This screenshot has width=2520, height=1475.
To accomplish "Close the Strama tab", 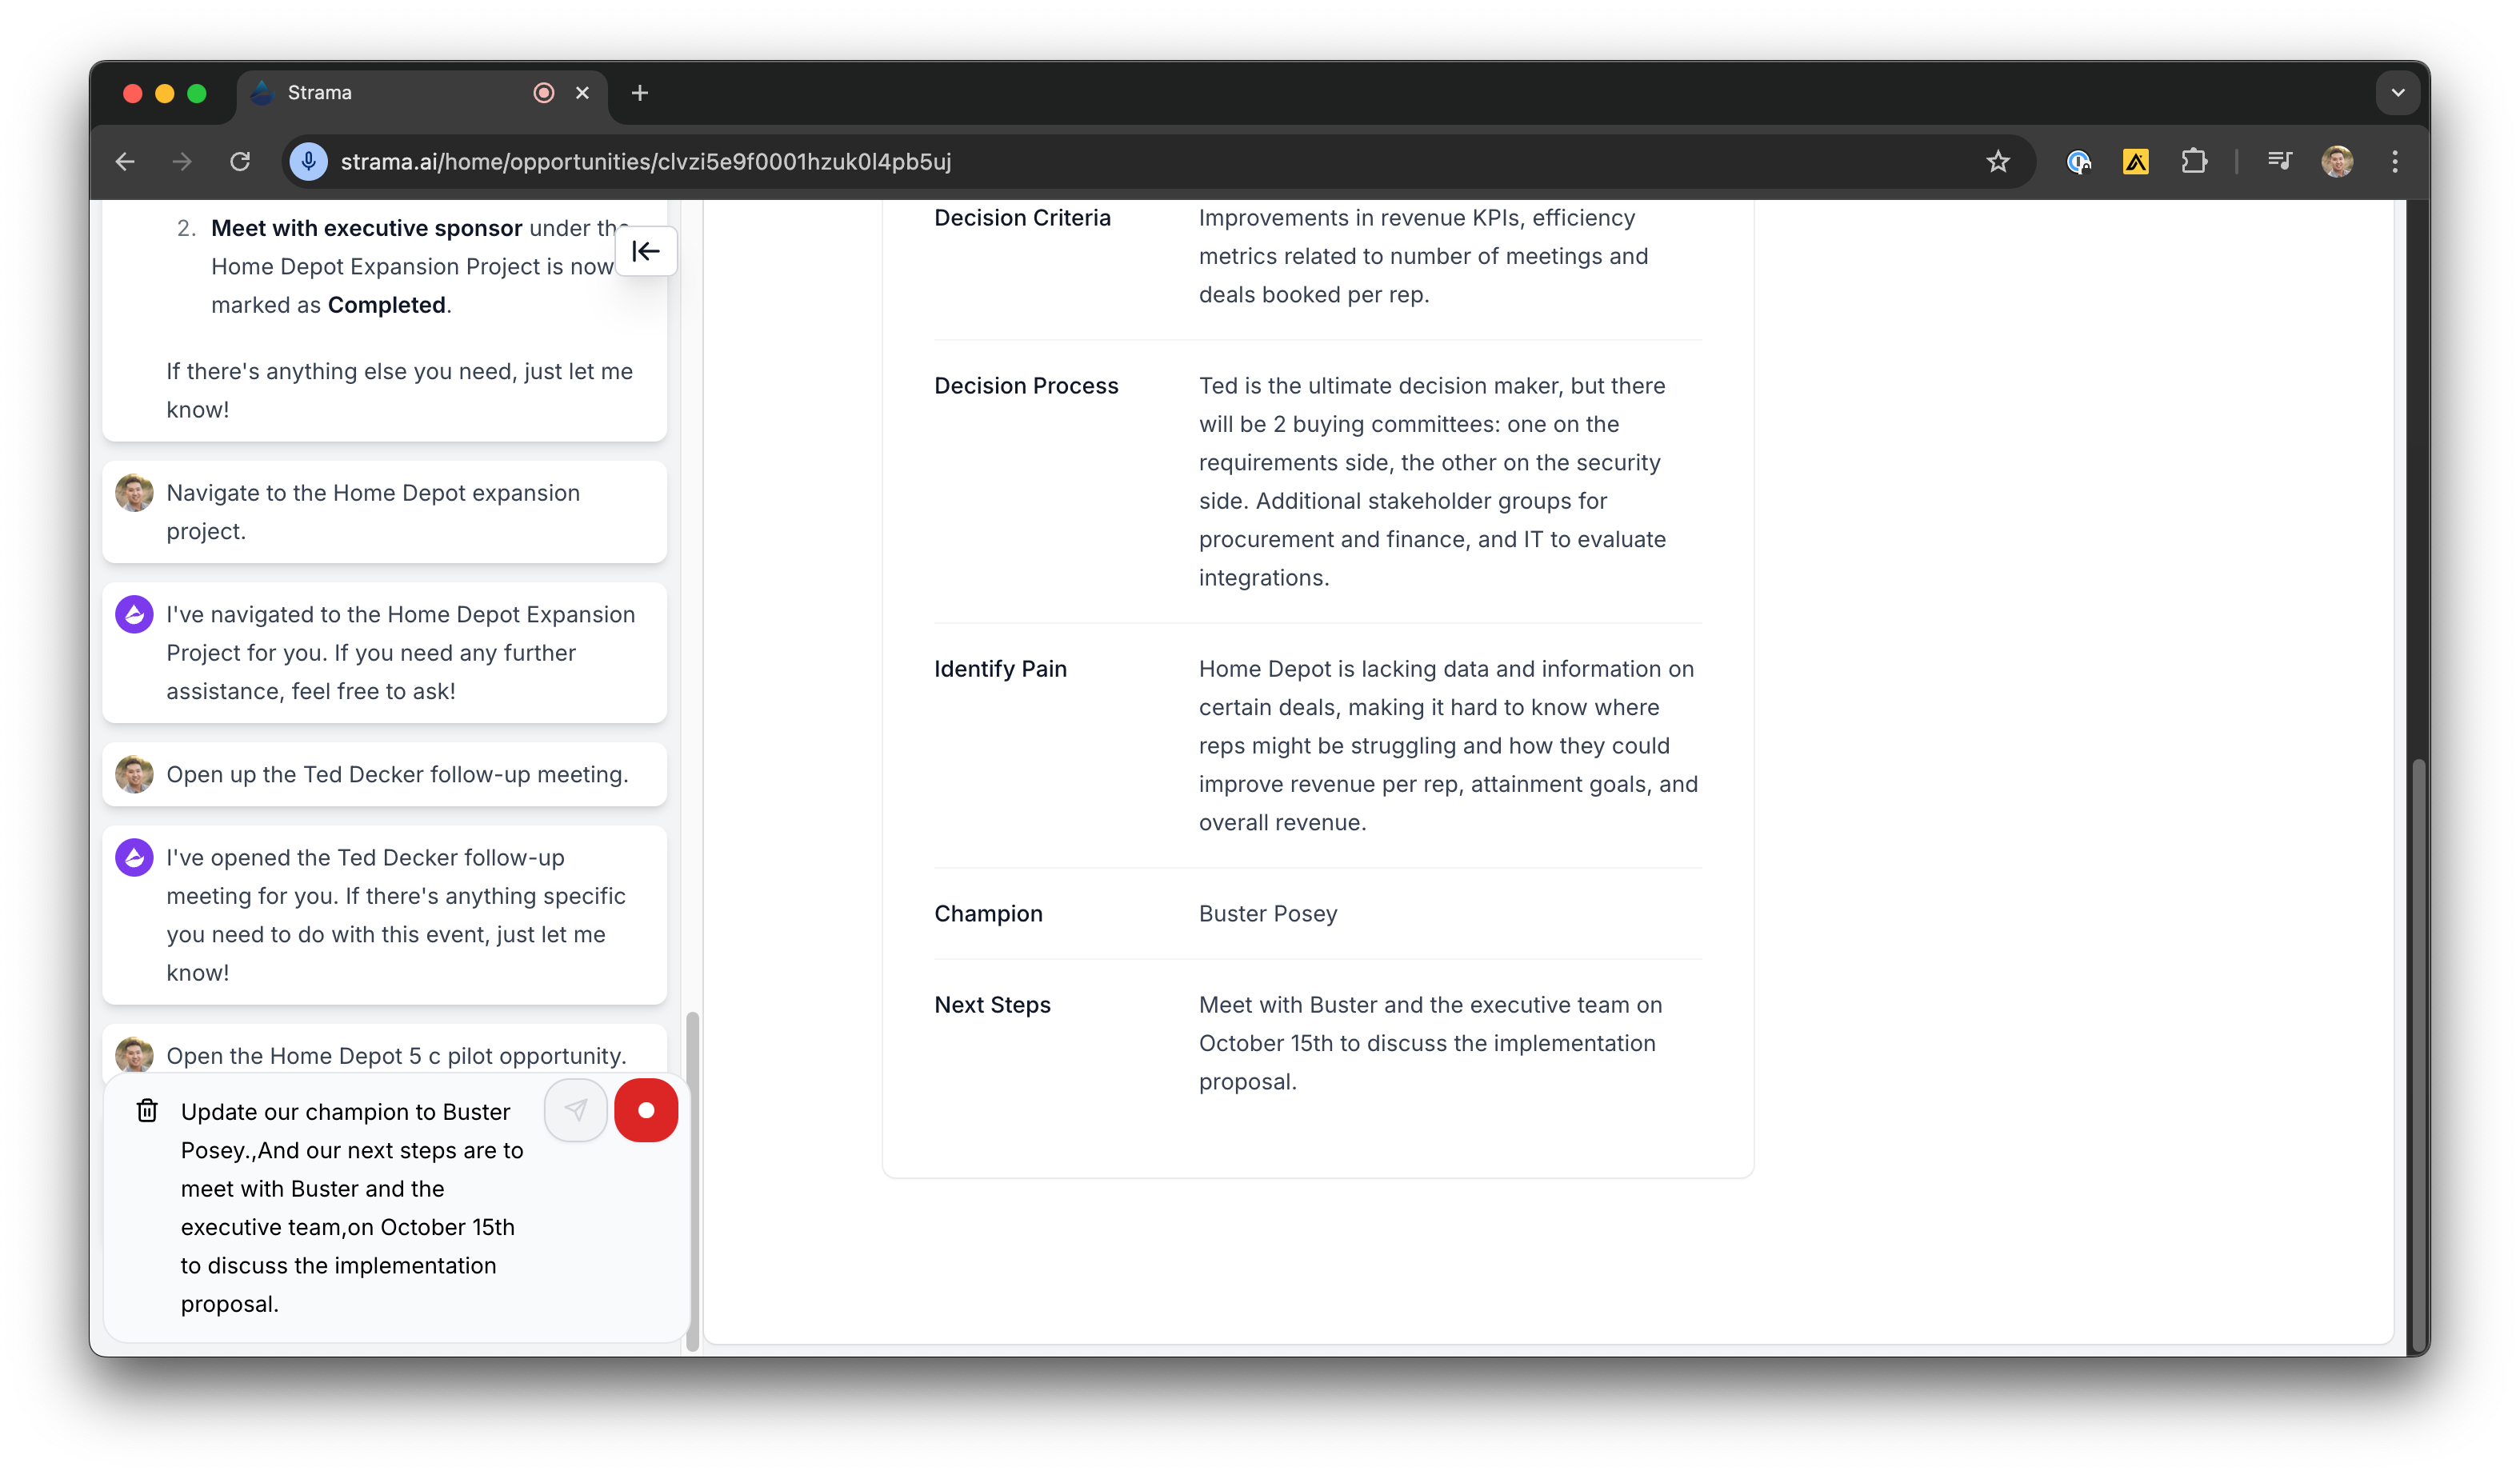I will (x=582, y=93).
